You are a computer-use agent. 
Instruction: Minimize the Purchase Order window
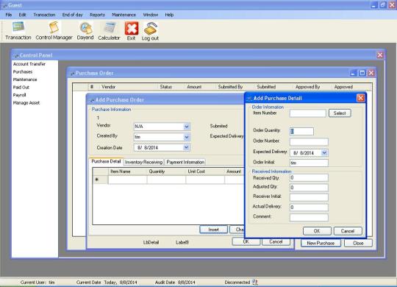(354, 73)
